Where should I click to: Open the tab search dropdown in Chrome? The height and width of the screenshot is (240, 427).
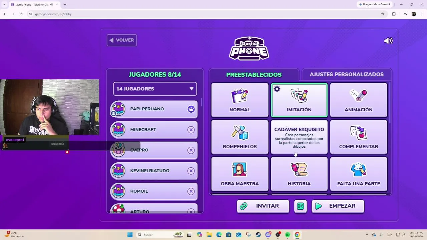coord(5,4)
